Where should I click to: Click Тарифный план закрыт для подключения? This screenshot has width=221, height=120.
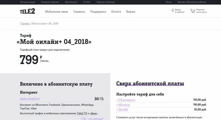click(45, 50)
